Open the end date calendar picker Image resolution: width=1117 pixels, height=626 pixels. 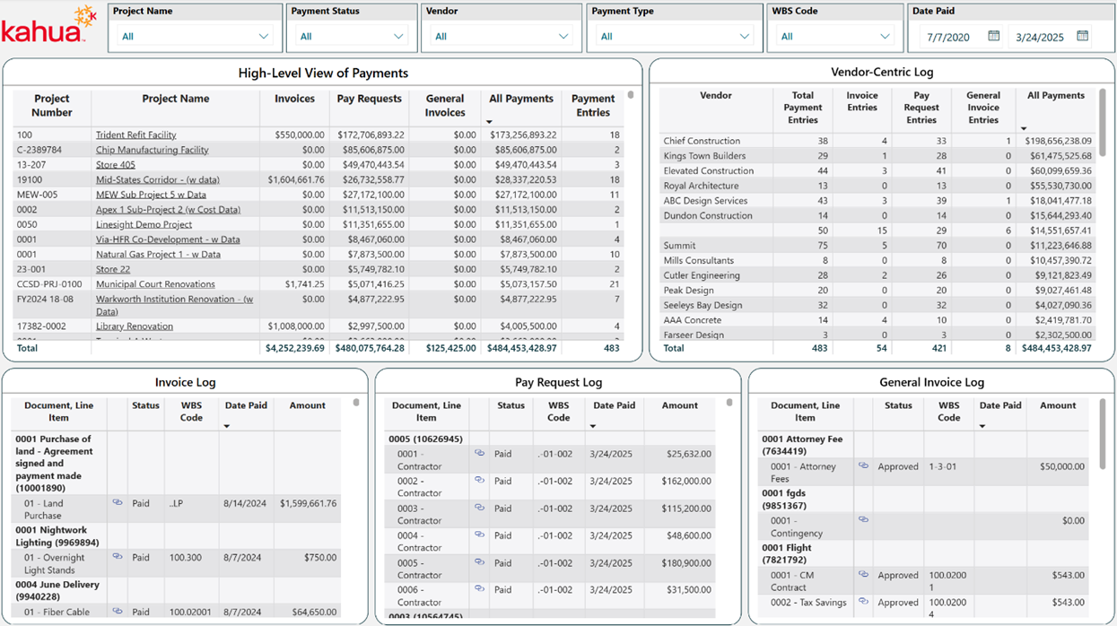coord(1082,37)
